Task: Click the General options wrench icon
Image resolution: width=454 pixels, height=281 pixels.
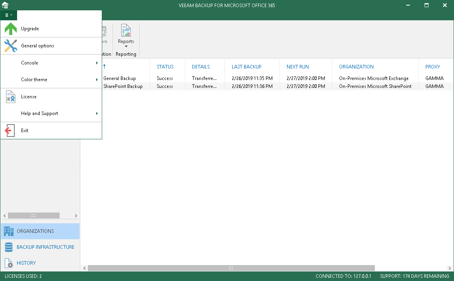Action: pyautogui.click(x=11, y=46)
